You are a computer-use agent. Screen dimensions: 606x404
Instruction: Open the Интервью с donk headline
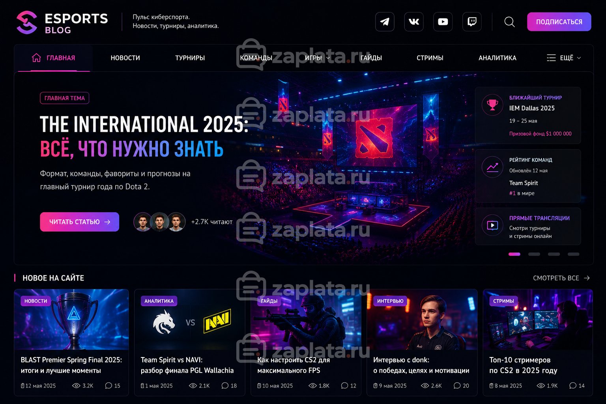pos(421,365)
